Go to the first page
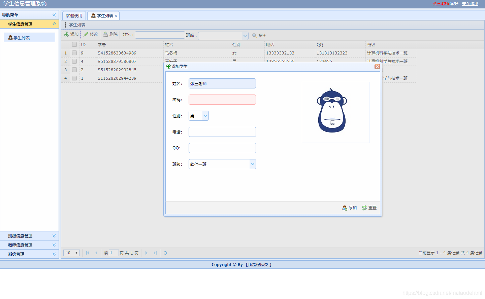Image resolution: width=485 pixels, height=299 pixels. [88, 253]
